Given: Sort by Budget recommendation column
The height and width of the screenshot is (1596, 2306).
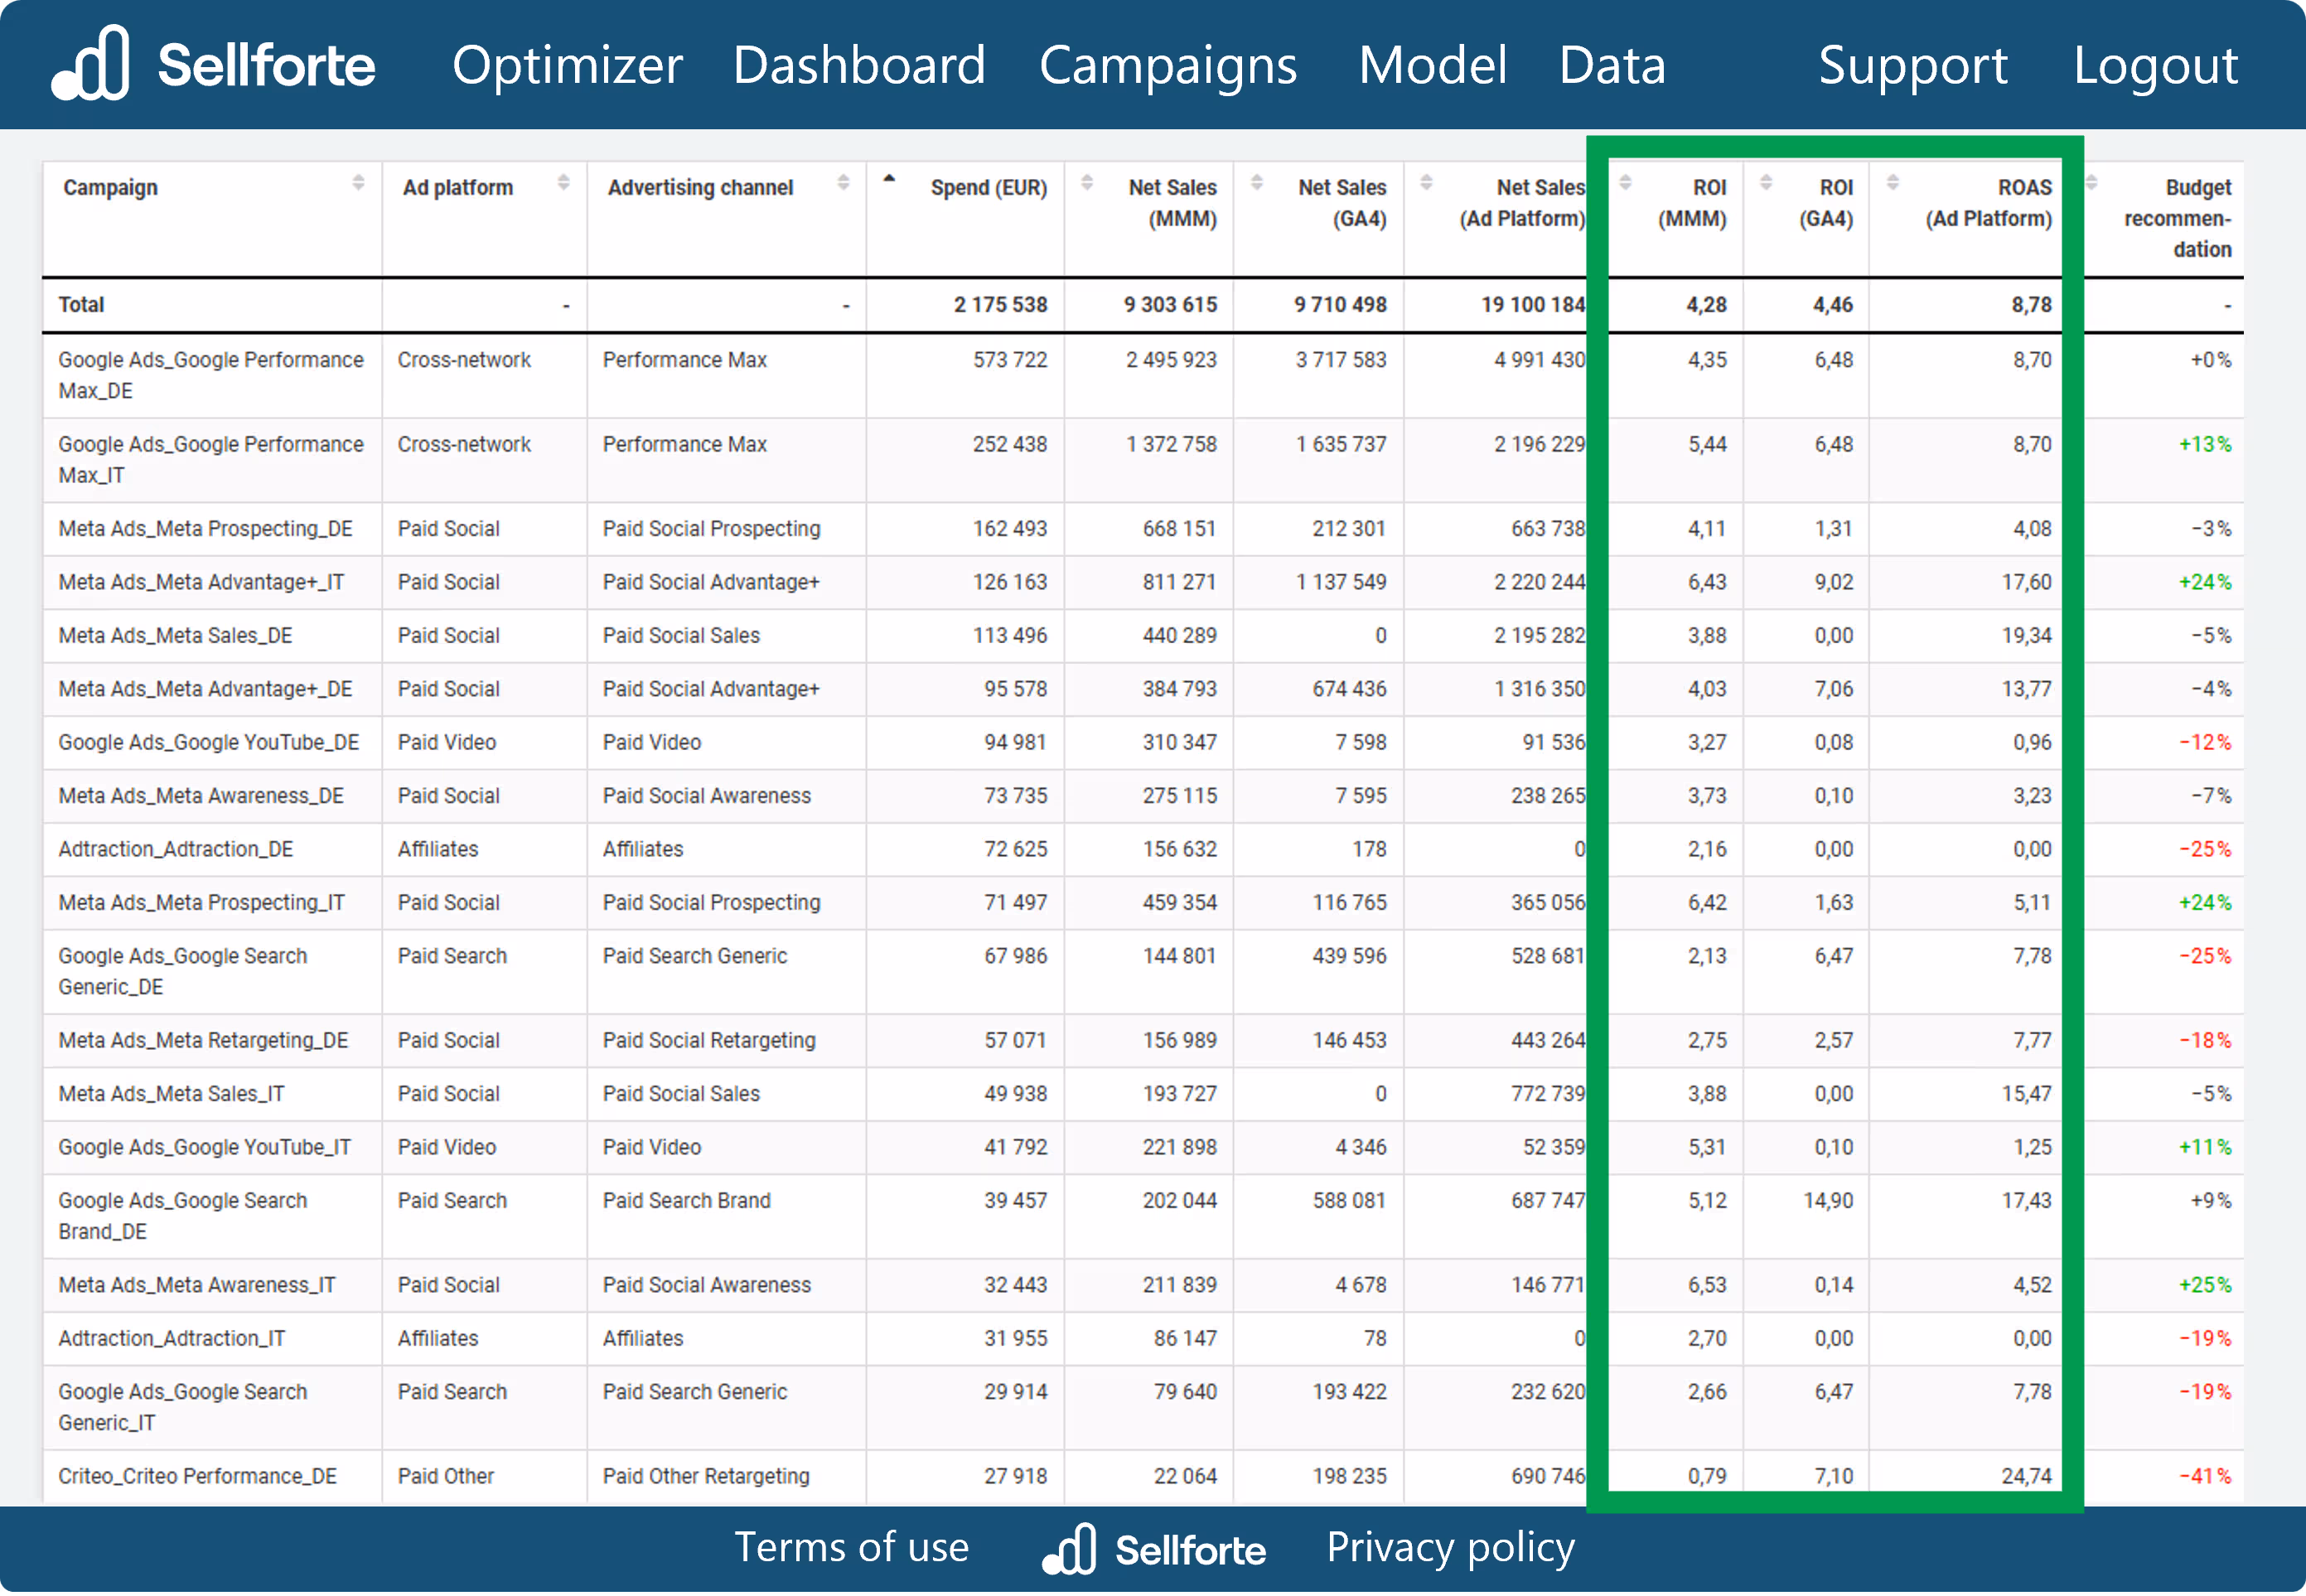Looking at the screenshot, I should [2091, 183].
